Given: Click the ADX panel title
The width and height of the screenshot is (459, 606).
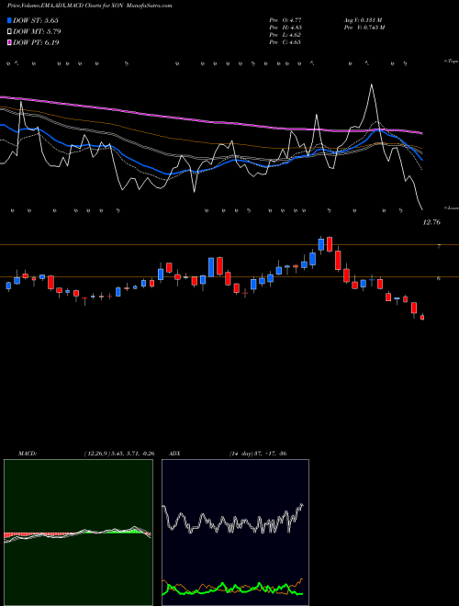Looking at the screenshot, I should pyautogui.click(x=175, y=454).
